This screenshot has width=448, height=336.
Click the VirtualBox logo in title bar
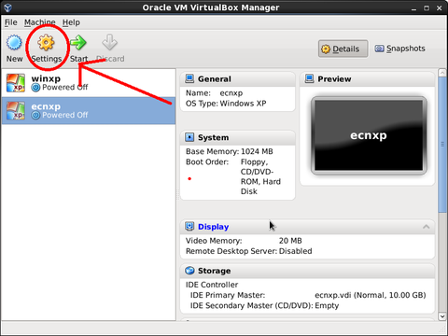pos(8,7)
